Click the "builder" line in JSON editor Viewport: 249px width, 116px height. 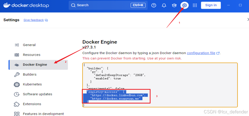(x=97, y=68)
